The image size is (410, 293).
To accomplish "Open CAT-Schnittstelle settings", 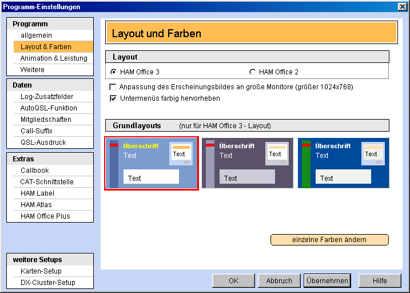I will [53, 182].
